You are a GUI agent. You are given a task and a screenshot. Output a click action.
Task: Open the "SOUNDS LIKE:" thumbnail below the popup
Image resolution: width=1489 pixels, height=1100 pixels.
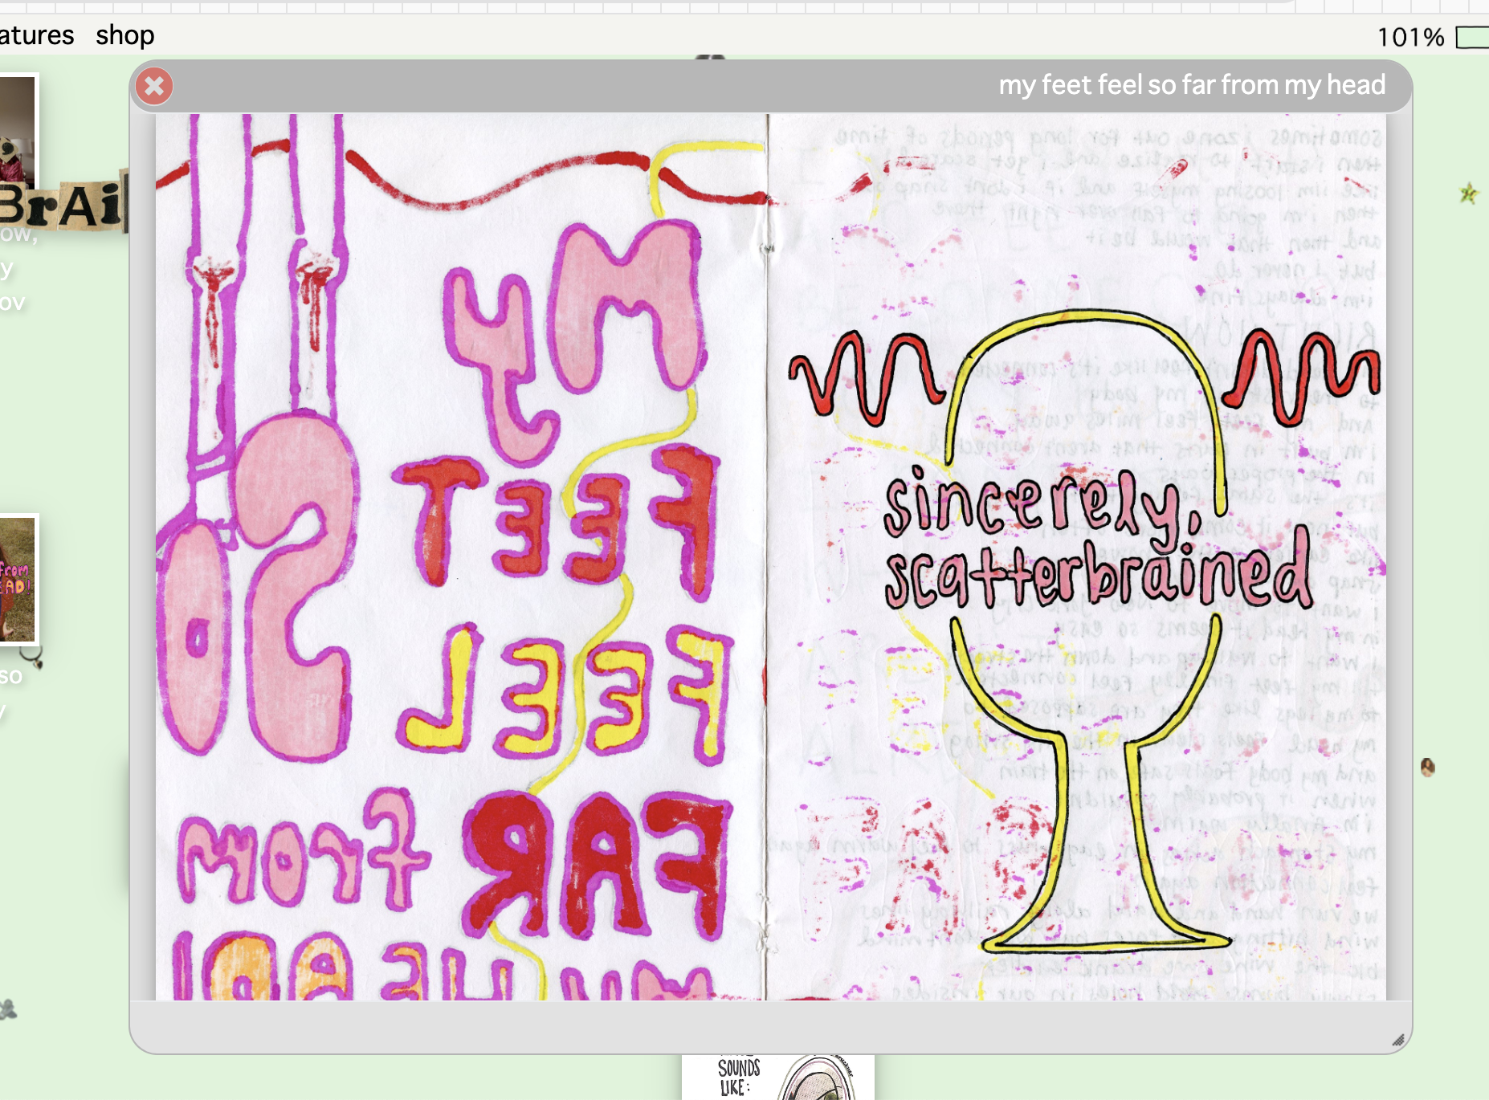click(777, 1077)
